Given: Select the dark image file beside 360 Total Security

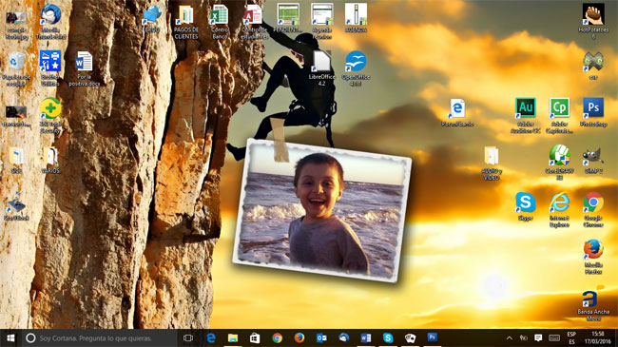Looking at the screenshot, I should (16, 116).
